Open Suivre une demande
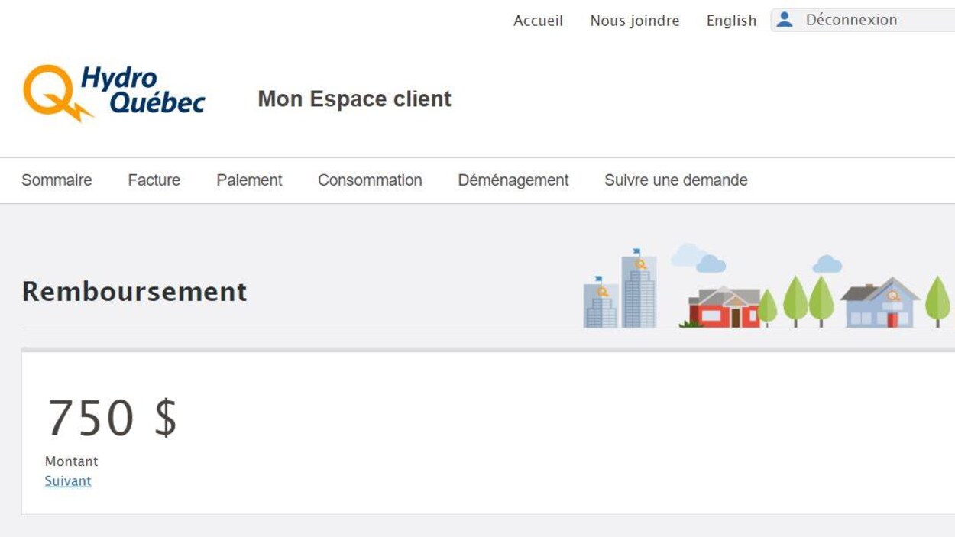The image size is (955, 537). pyautogui.click(x=675, y=180)
